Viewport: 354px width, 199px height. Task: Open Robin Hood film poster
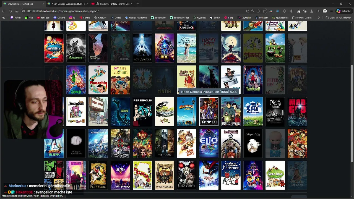pos(275,175)
